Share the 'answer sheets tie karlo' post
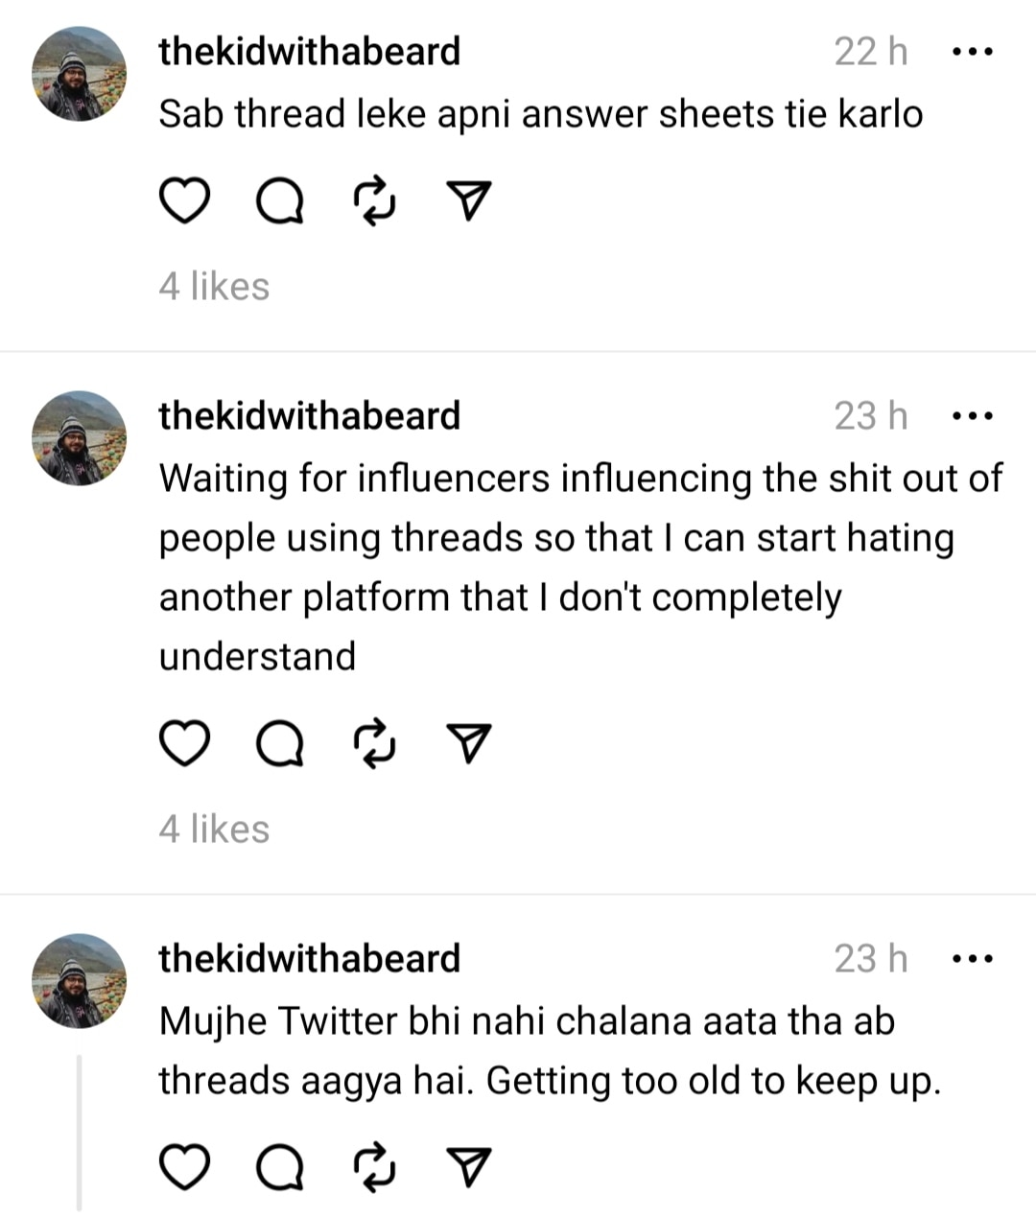The width and height of the screenshot is (1036, 1217). 470,200
